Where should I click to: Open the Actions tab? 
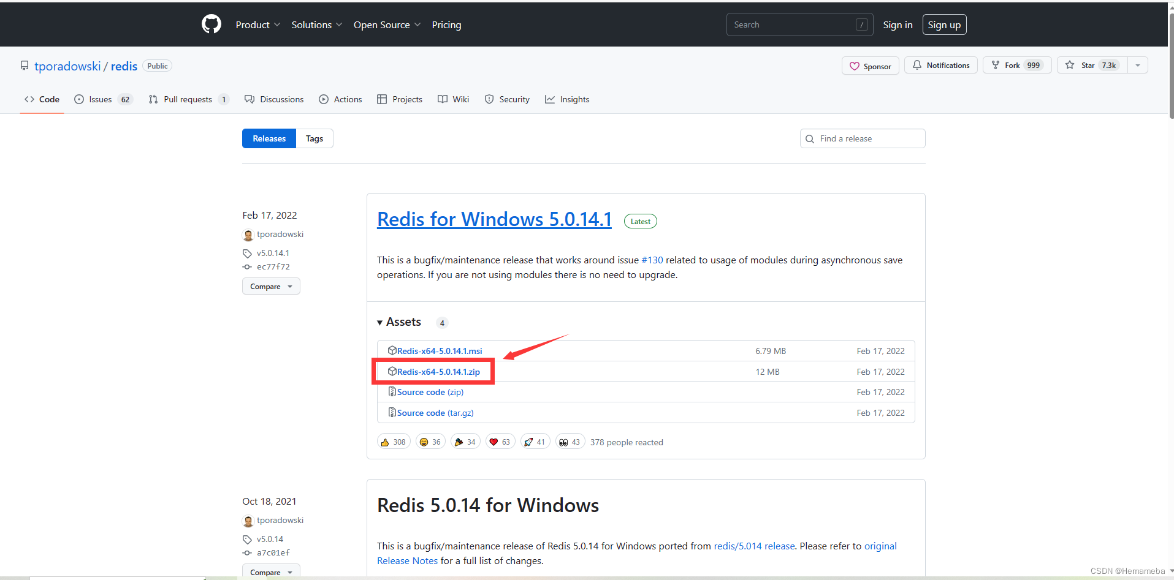click(340, 99)
